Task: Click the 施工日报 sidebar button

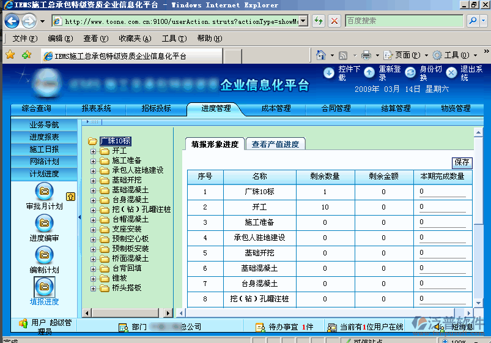Action: point(44,149)
